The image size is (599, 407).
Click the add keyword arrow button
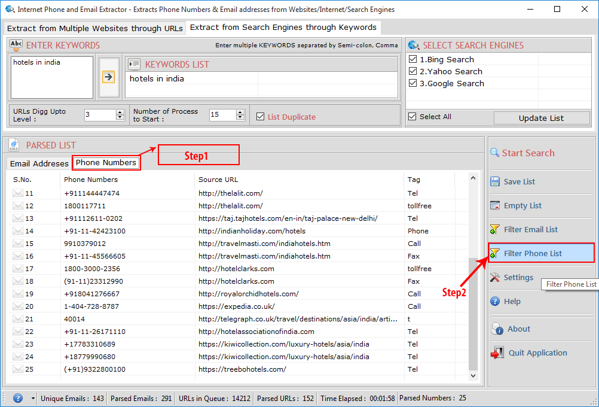109,77
